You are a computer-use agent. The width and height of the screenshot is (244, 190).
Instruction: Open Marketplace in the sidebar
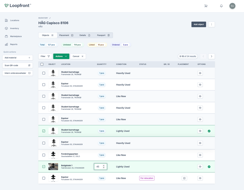click(13, 36)
